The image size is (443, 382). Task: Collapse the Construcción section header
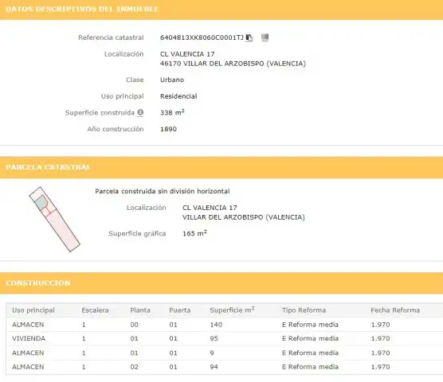tap(221, 283)
